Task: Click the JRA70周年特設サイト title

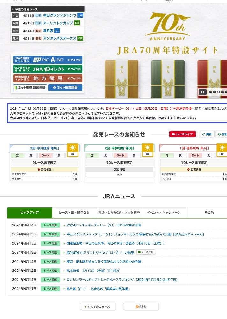Action: (167, 50)
